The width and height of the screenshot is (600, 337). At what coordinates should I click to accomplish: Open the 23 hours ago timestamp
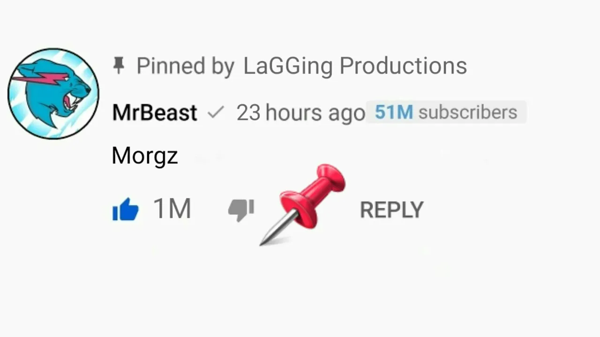click(x=300, y=113)
